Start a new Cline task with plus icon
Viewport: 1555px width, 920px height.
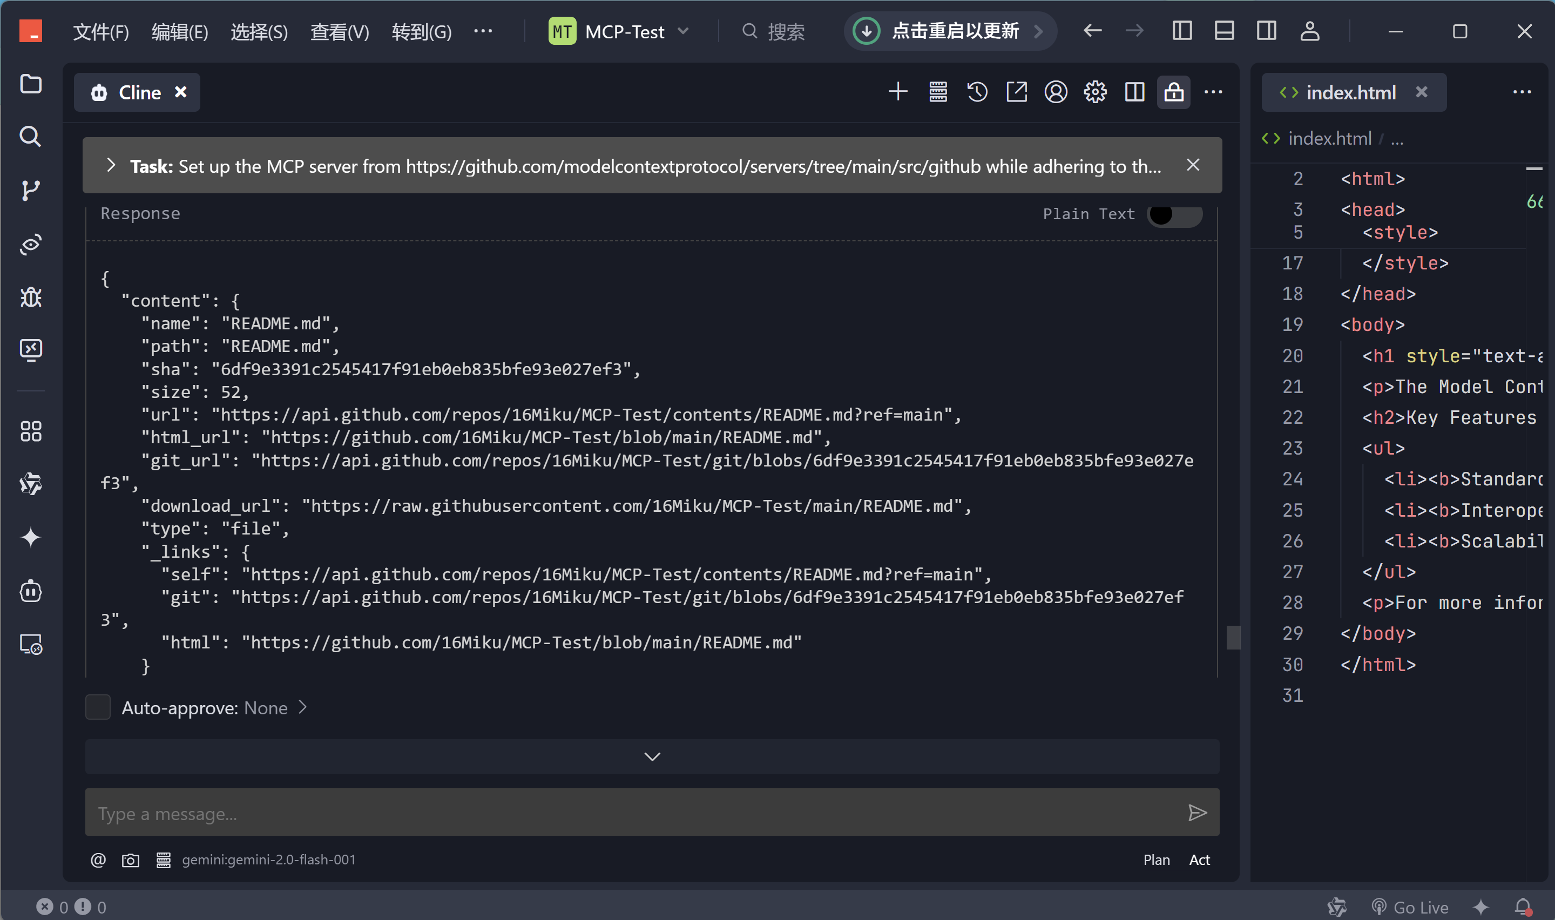(x=898, y=92)
